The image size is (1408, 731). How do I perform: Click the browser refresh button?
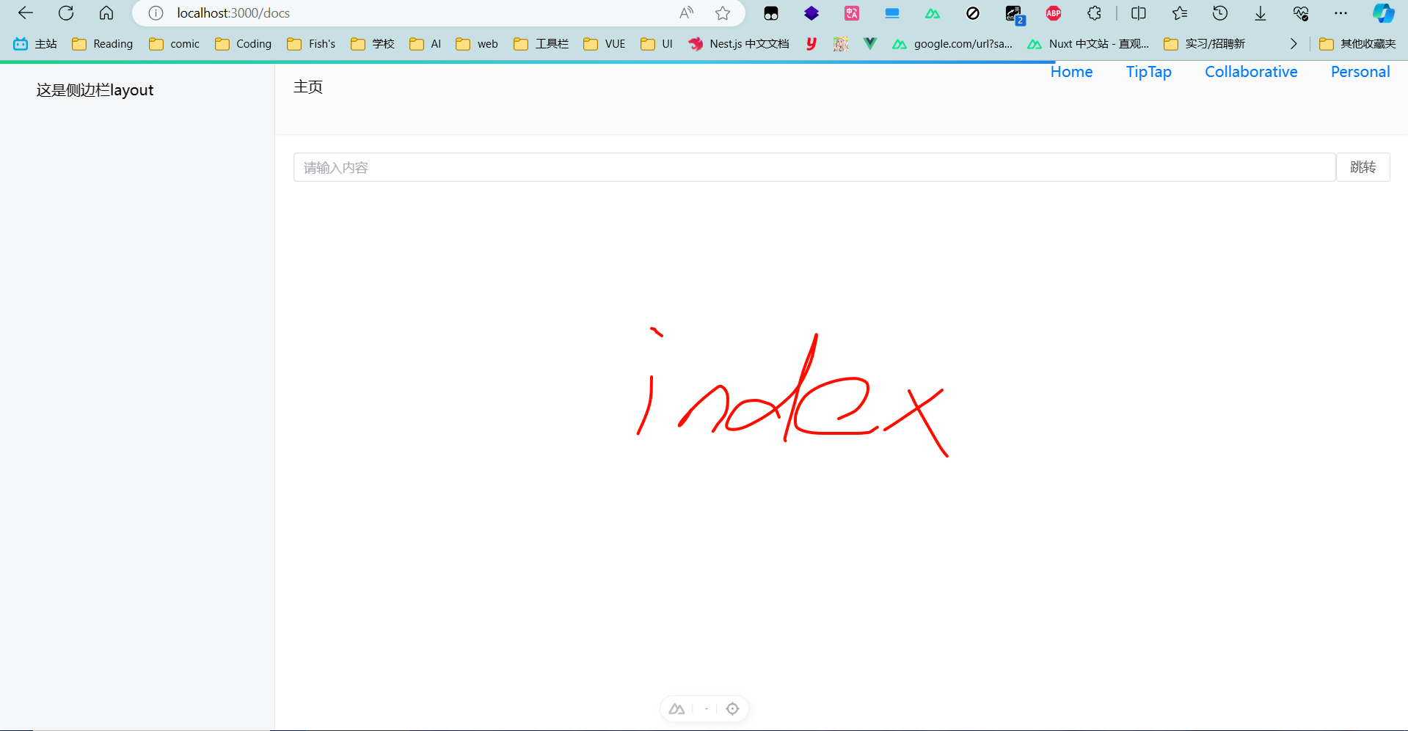[x=66, y=13]
